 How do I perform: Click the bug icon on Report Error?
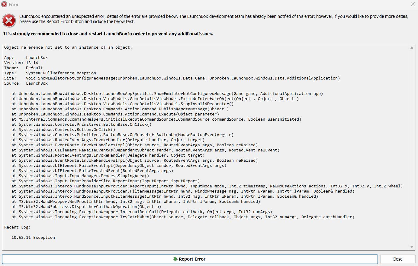(175, 259)
